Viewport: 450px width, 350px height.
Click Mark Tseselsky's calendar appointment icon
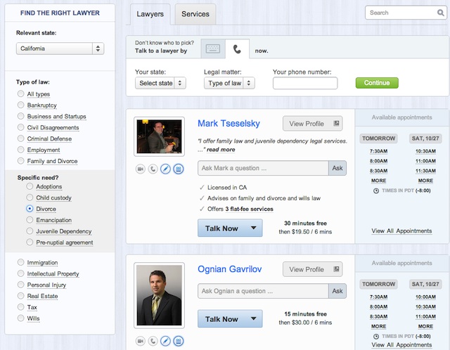(x=178, y=169)
